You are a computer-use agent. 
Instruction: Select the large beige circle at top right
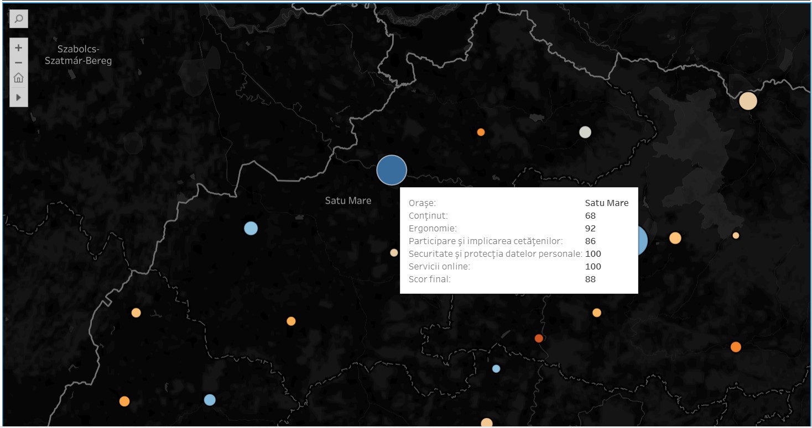click(748, 101)
